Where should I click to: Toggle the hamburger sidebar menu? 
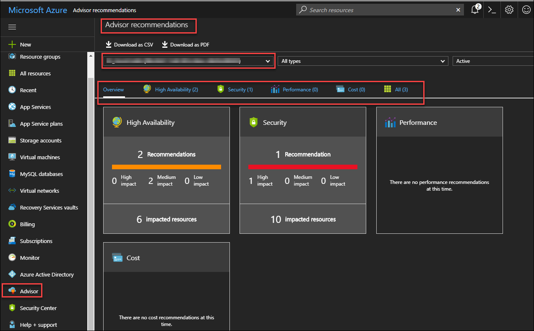coord(12,27)
